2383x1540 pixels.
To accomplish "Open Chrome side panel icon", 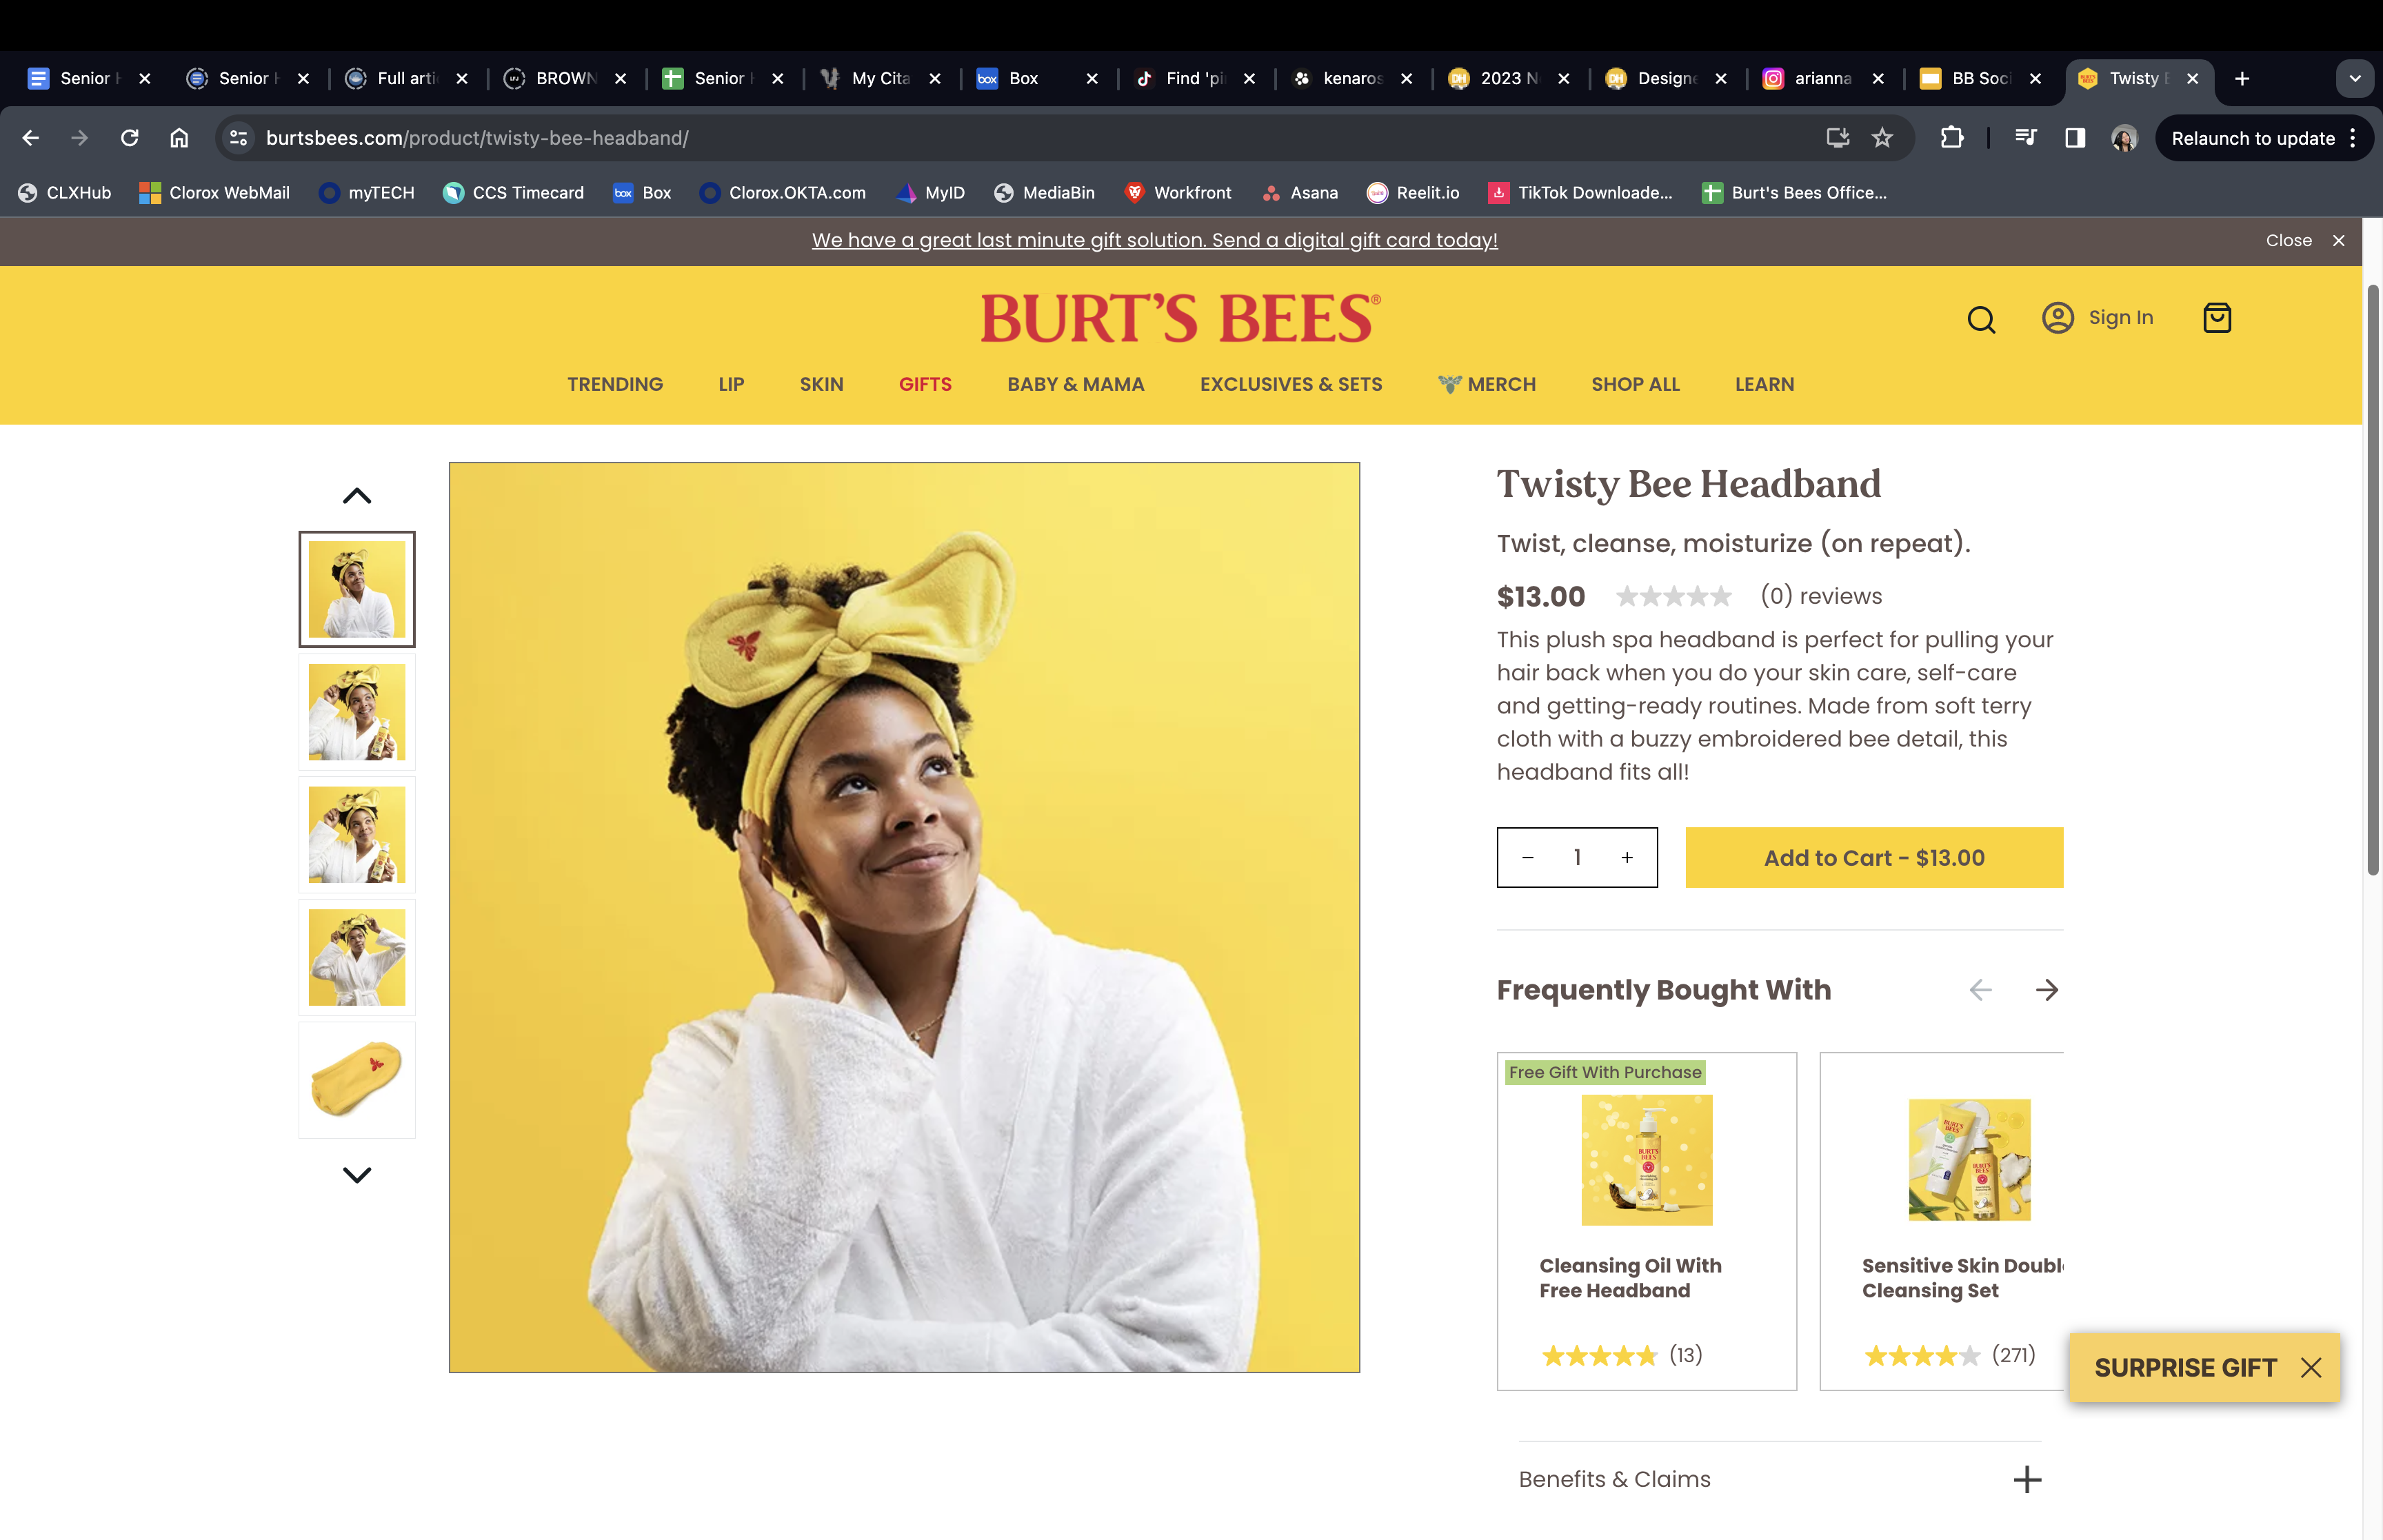I will (2075, 138).
